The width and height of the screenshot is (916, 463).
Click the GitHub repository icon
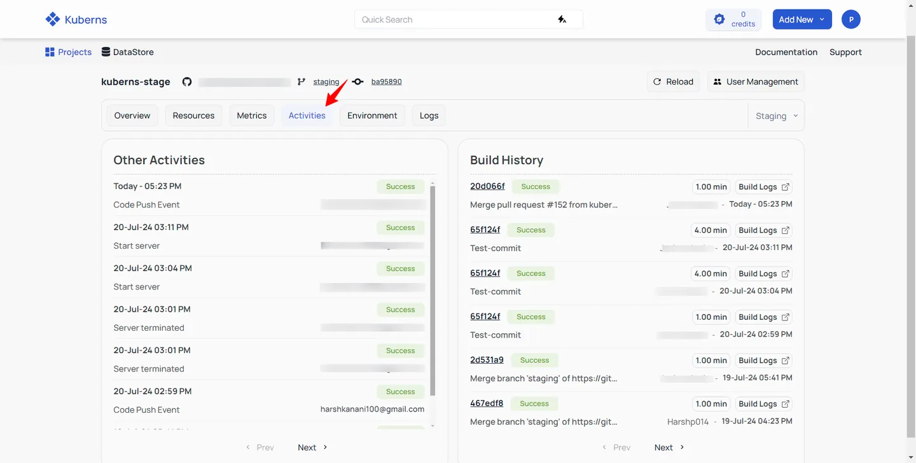187,81
